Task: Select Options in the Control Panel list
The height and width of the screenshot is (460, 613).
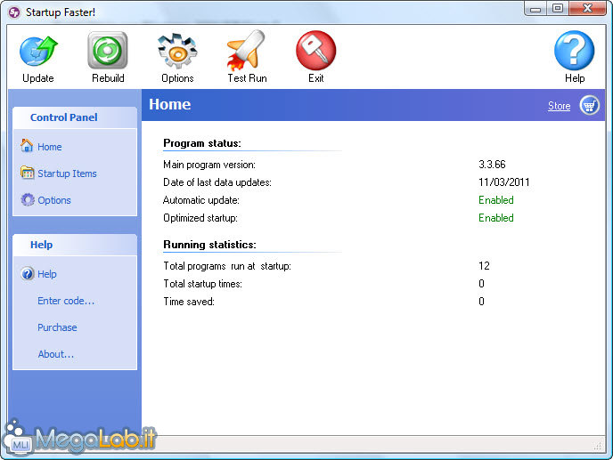Action: click(x=54, y=200)
